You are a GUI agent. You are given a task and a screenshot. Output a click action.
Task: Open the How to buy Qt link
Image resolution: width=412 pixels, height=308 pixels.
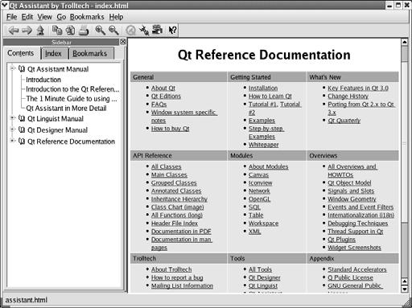point(171,129)
